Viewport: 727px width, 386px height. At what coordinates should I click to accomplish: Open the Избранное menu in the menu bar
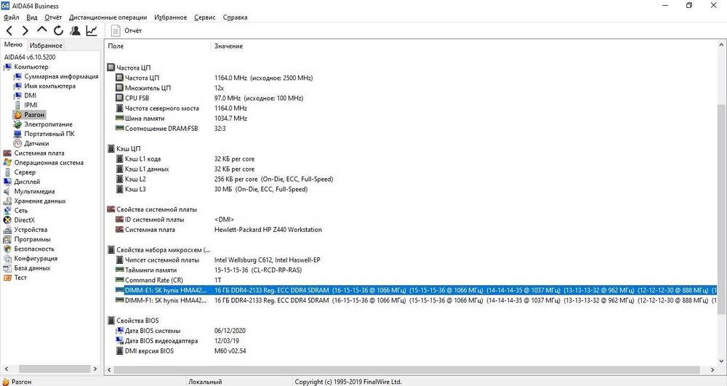click(171, 17)
